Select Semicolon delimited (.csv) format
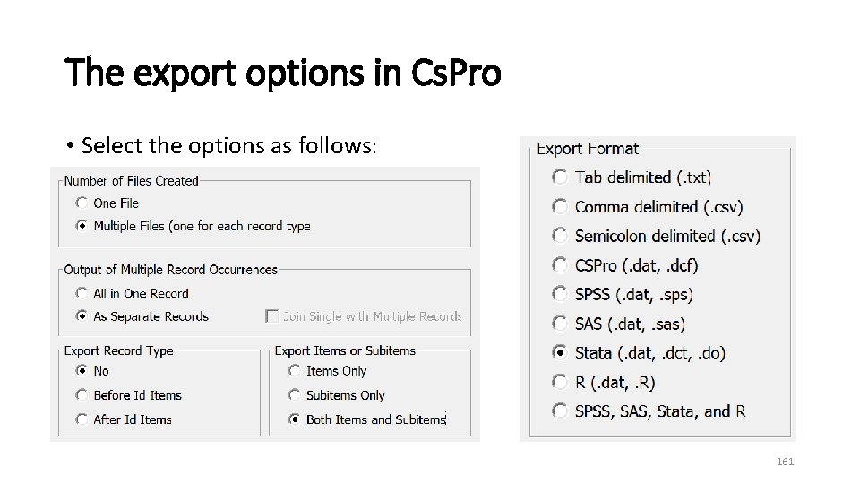Viewport: 860px width, 484px height. click(x=560, y=236)
